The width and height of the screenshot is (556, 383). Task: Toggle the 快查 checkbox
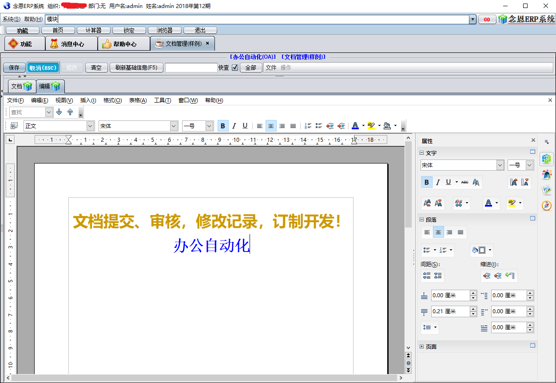[235, 68]
